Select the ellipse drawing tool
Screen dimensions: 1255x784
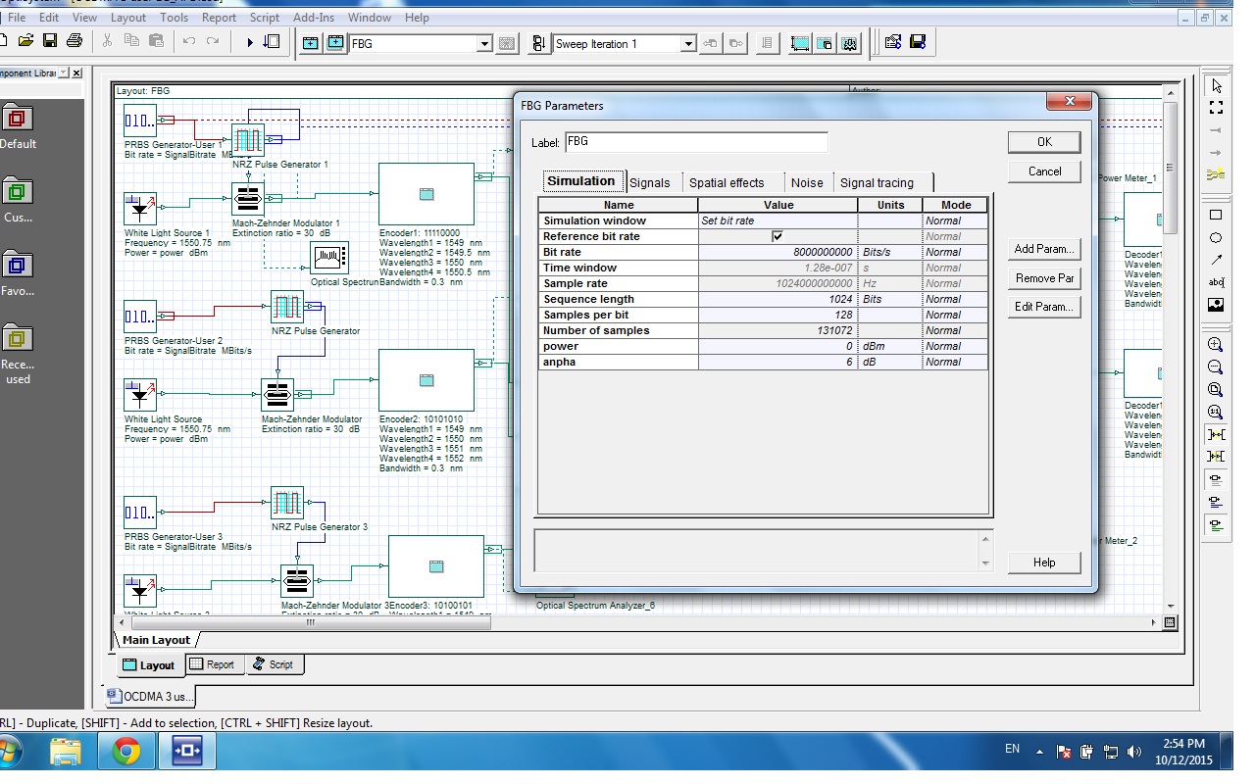coord(1216,237)
